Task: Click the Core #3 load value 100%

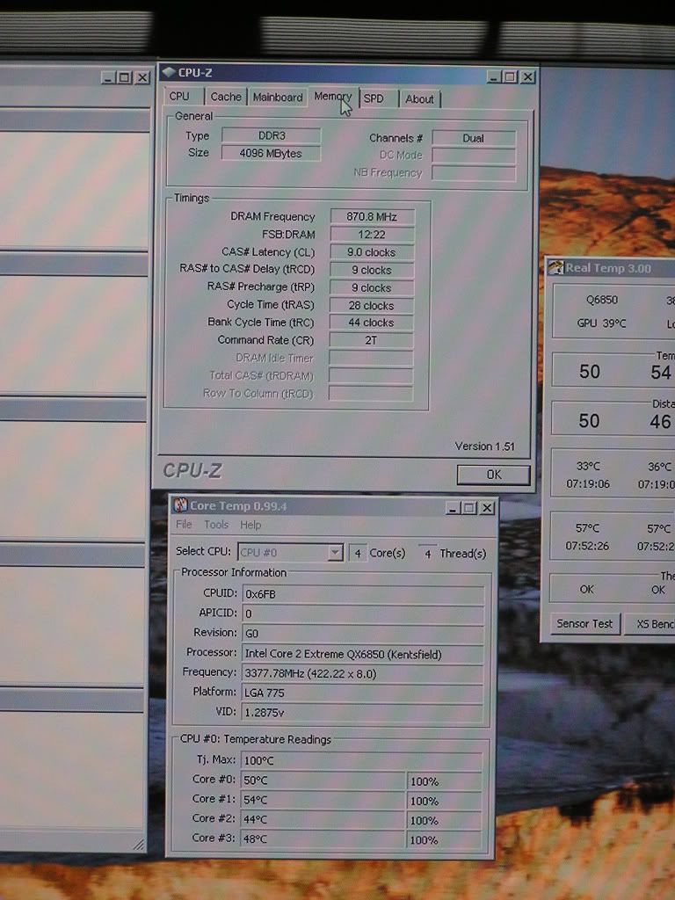Action: coord(444,839)
